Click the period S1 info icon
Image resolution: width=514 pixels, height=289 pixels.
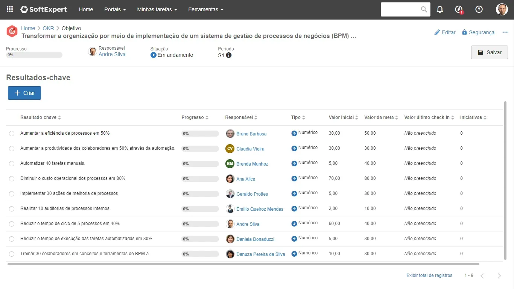point(229,55)
